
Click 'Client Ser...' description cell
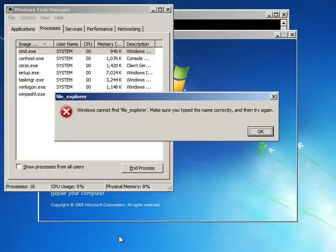tap(139, 66)
